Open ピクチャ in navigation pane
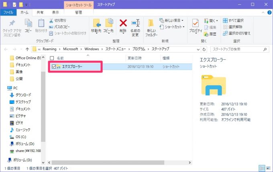The width and height of the screenshot is (273, 172). 18,116
